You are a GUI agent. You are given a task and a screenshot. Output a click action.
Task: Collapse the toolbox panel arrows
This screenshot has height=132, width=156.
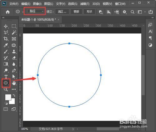click(x=3, y=18)
